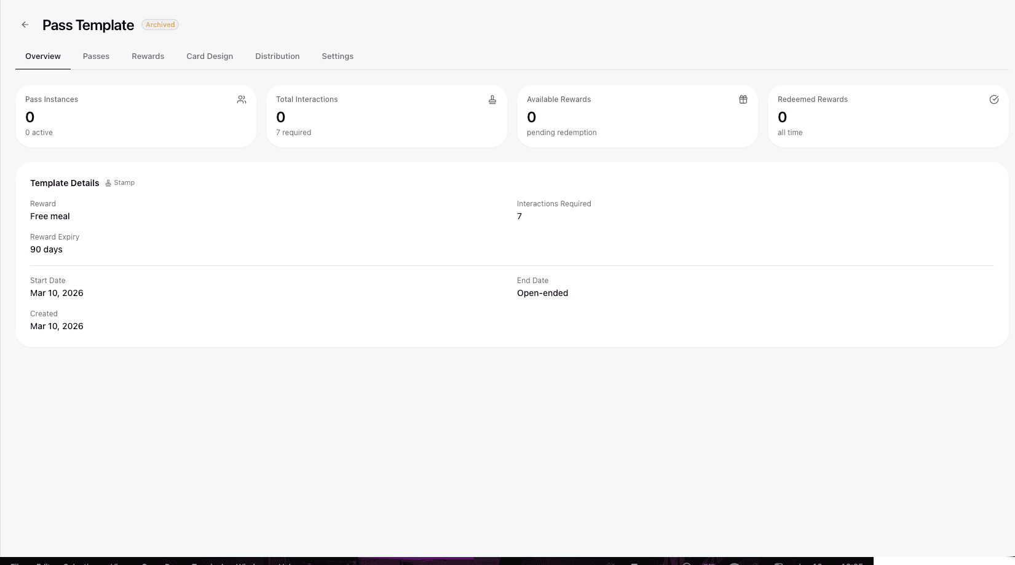The image size is (1015, 565).
Task: Select the Overview tab
Action: coord(42,56)
